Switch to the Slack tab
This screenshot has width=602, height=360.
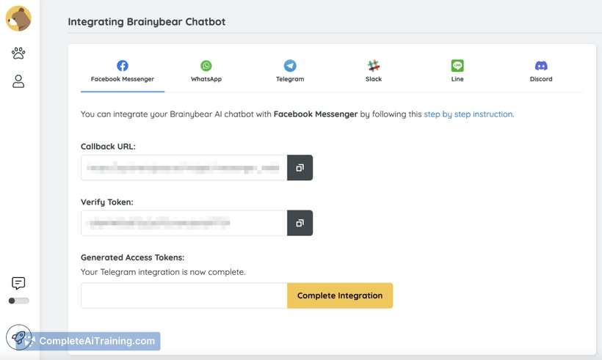pyautogui.click(x=374, y=71)
